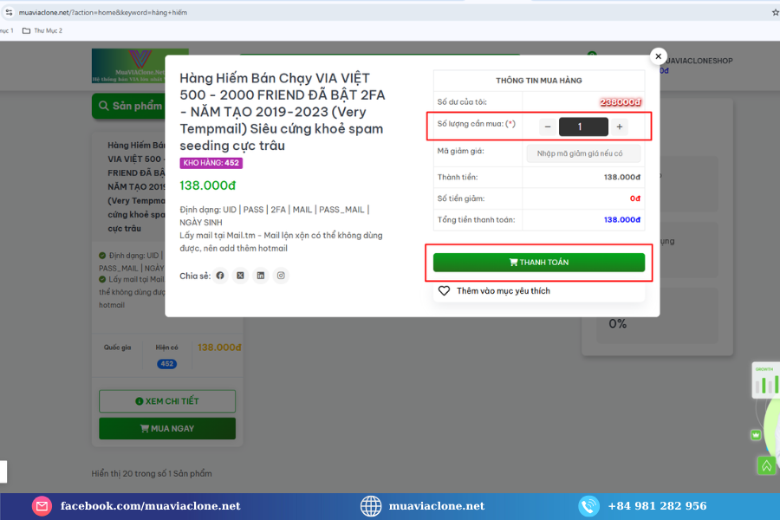Click the MuaVIAClone.Net site logo
The image size is (780, 520).
[127, 65]
